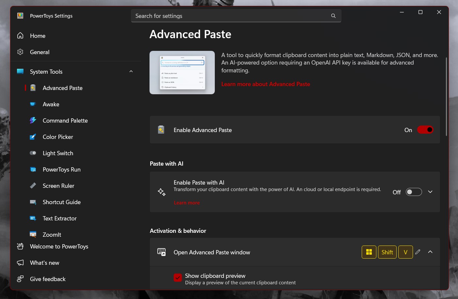
Task: Turn off Enable Advanced Paste
Action: tap(425, 129)
